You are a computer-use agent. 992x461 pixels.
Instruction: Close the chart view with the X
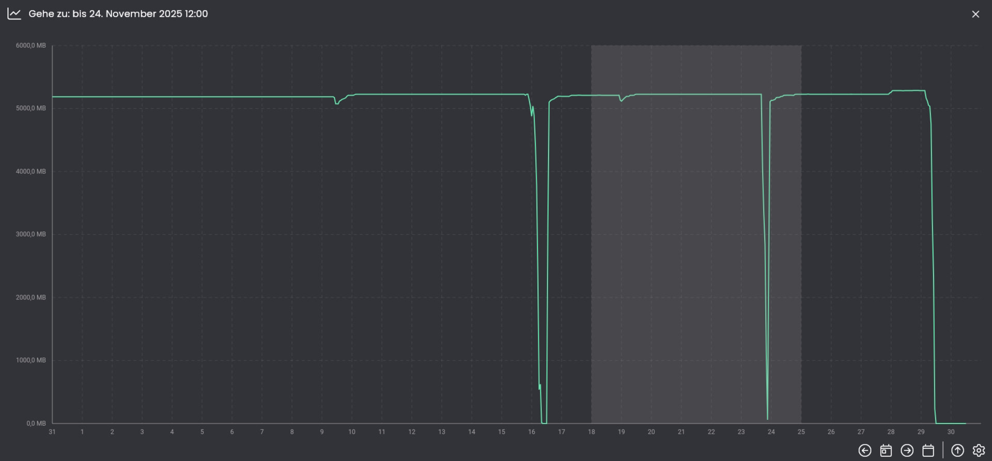coord(975,14)
